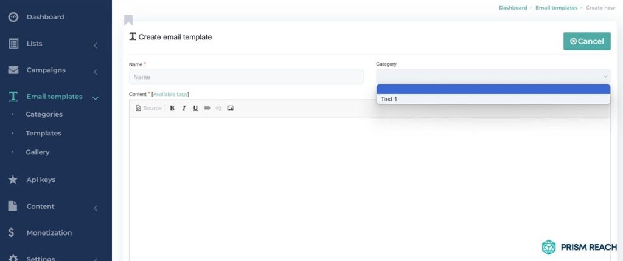Open the Dashboard from the sidebar
Viewport: 623px width, 261px height.
click(45, 17)
